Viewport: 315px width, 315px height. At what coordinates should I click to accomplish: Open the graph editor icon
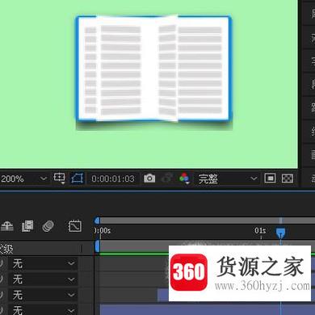pos(74,226)
